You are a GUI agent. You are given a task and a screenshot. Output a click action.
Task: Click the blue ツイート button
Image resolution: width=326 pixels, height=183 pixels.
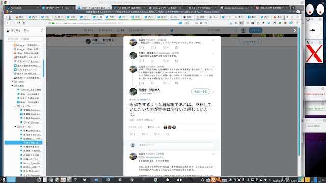pyautogui.click(x=255, y=30)
